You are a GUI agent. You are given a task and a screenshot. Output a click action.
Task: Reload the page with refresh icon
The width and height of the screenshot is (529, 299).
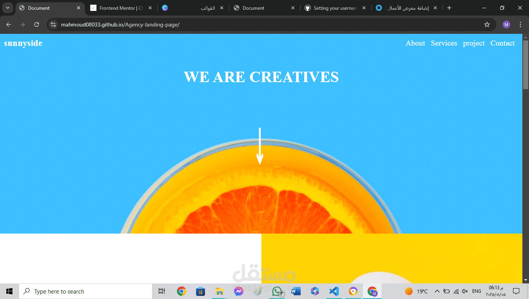pos(37,25)
